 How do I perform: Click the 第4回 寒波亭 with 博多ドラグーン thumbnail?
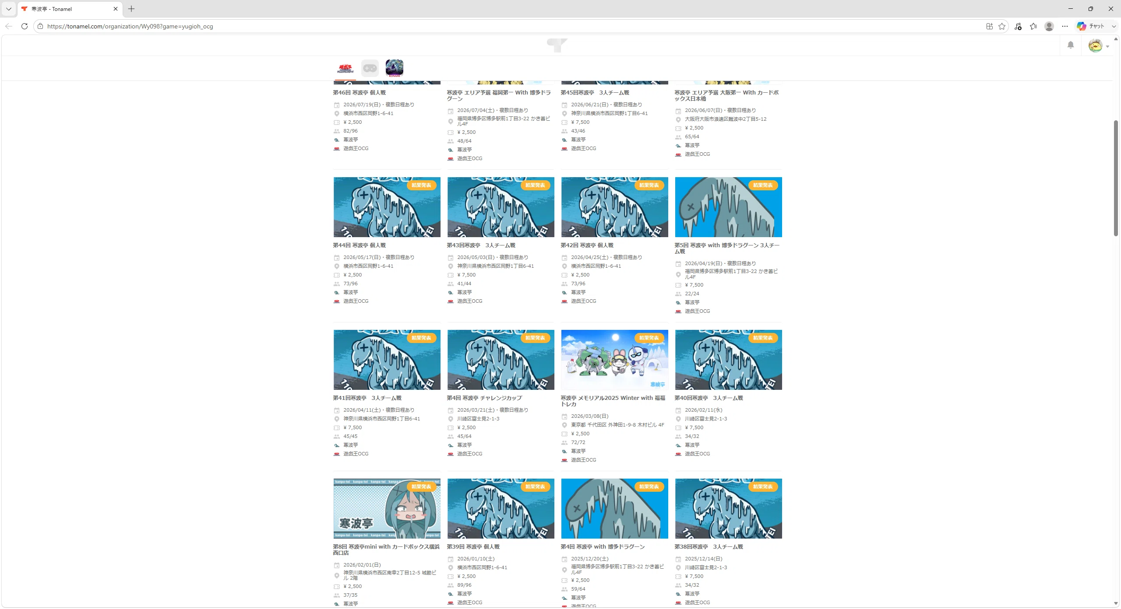click(615, 508)
